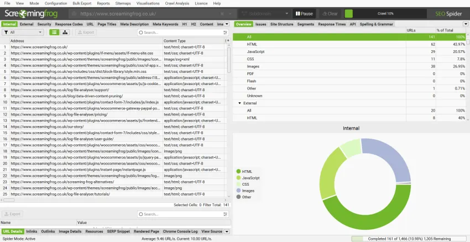470x242 pixels.
Task: Open search filter options in top search box
Action: coord(226,33)
